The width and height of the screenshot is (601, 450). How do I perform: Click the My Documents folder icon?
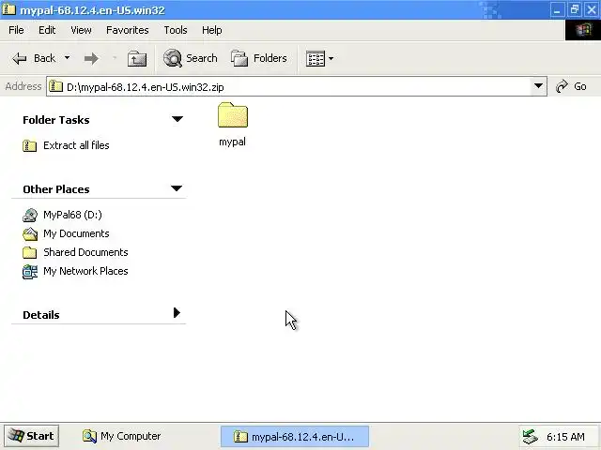30,233
